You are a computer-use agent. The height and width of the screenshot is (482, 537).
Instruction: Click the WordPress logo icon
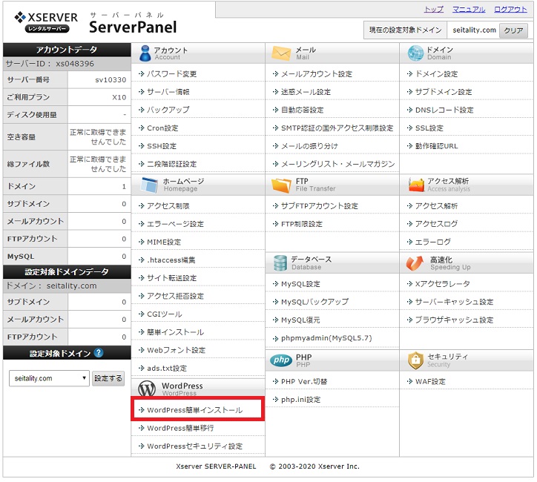147,389
